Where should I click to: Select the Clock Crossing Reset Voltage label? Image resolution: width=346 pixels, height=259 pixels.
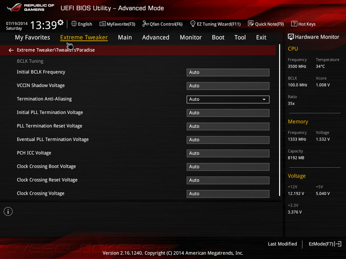47,180
